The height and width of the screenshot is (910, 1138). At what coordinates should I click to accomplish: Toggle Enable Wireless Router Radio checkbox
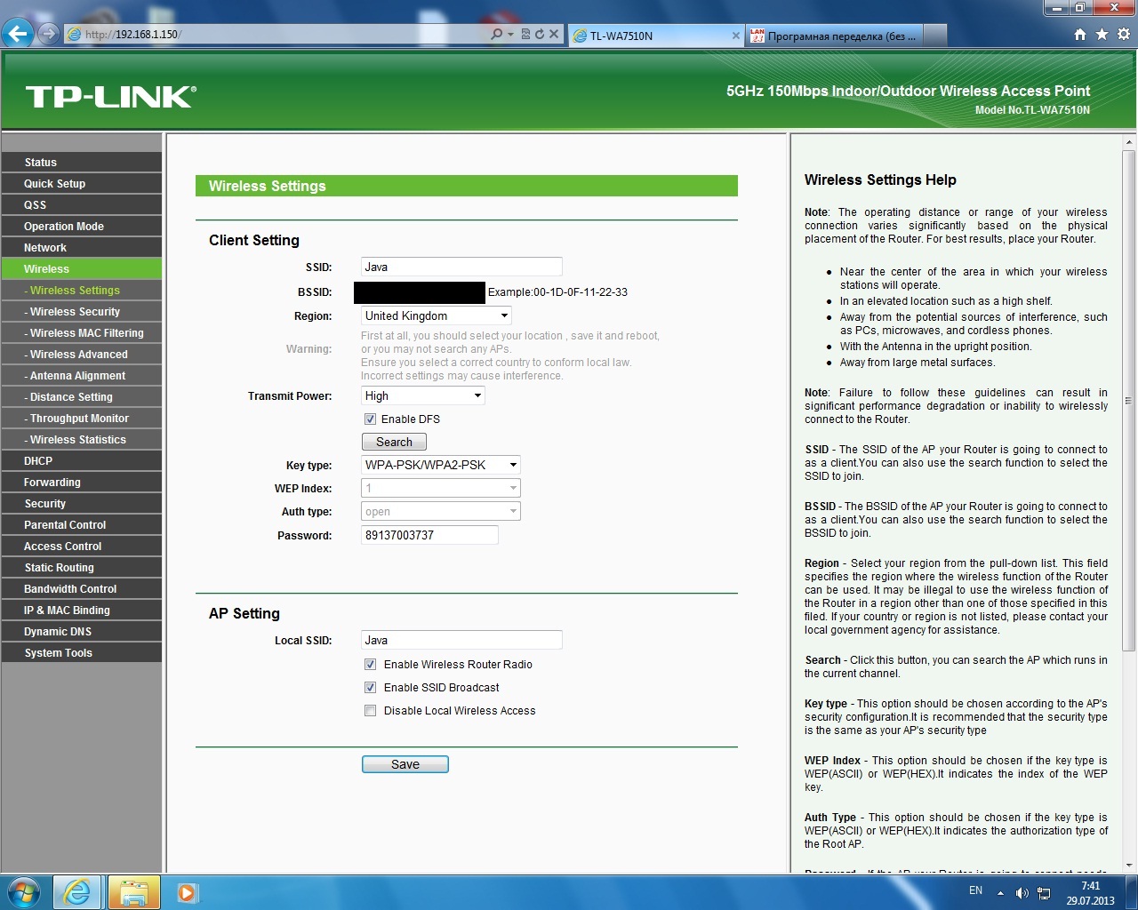(x=370, y=665)
